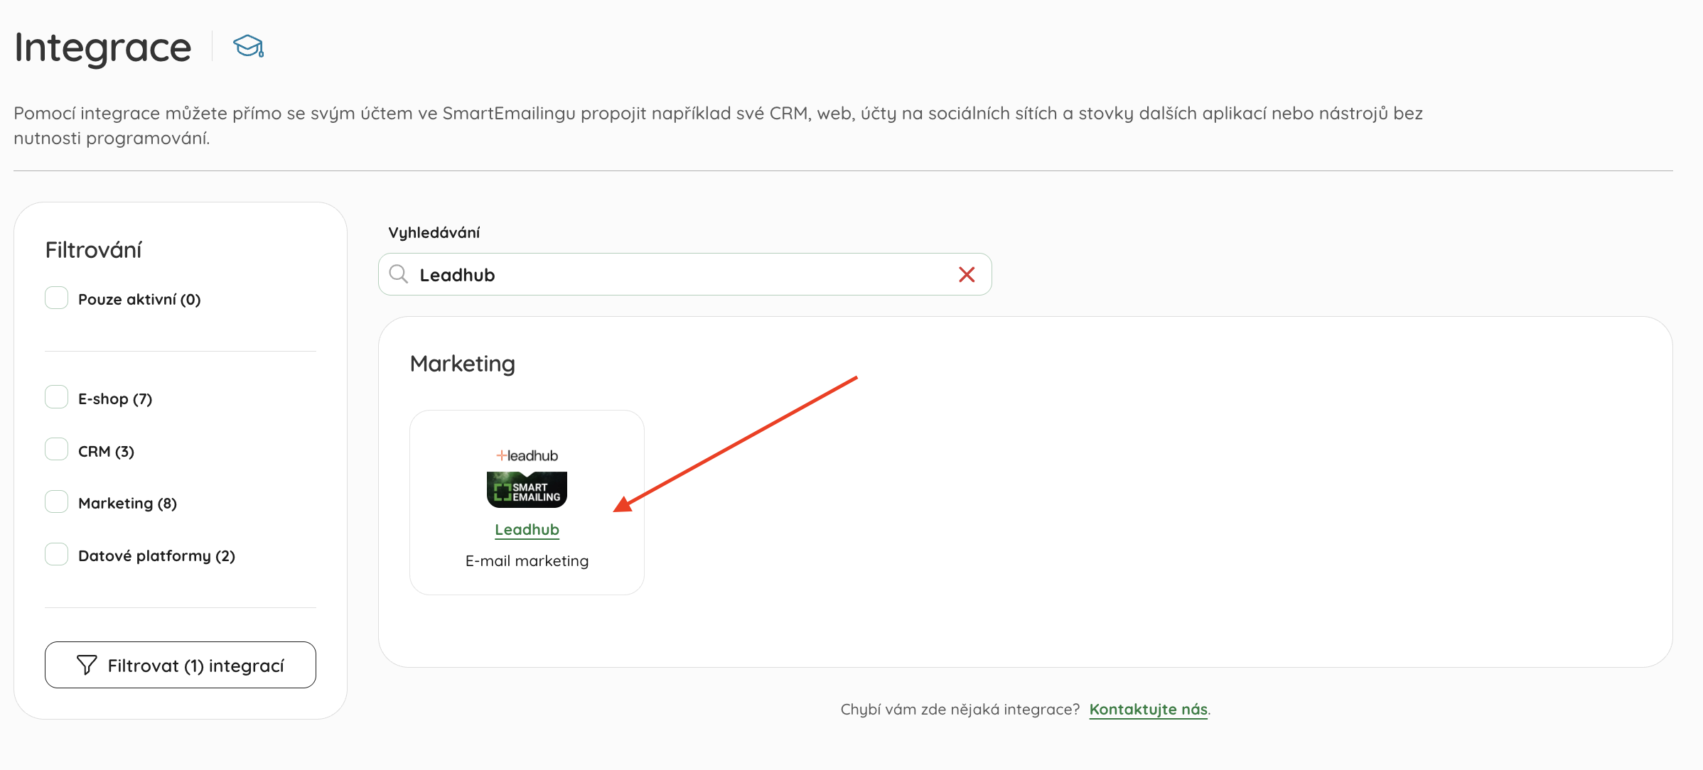Follow the Kontaktujte nás link
Image resolution: width=1703 pixels, height=770 pixels.
[1149, 710]
